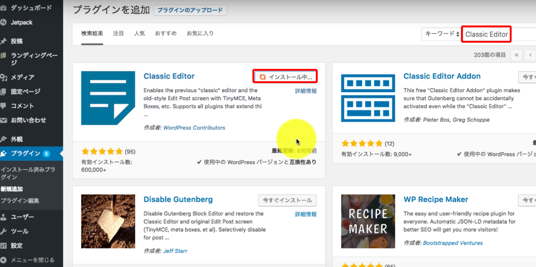Open the Jeff Starr author link

tap(175, 251)
